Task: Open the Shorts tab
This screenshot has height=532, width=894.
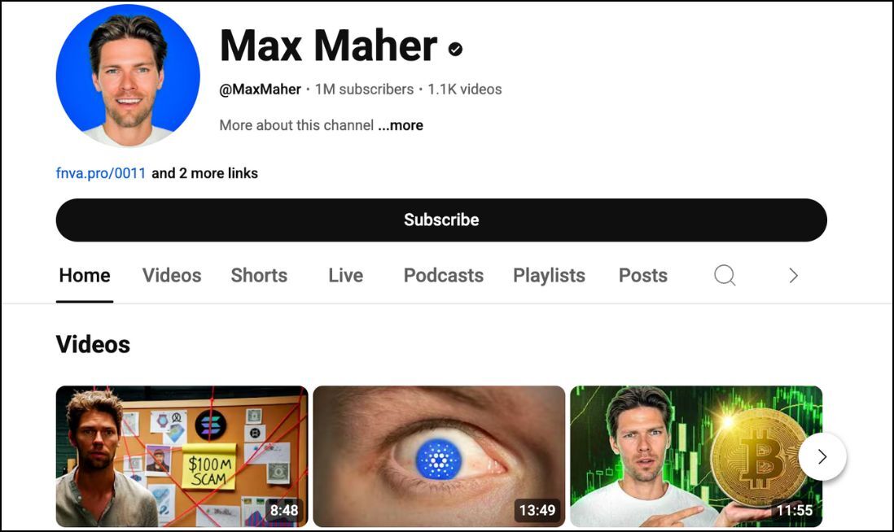Action: [x=259, y=276]
